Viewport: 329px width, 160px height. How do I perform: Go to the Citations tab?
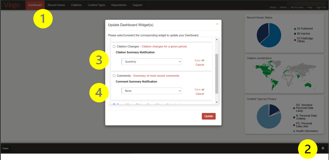click(76, 5)
